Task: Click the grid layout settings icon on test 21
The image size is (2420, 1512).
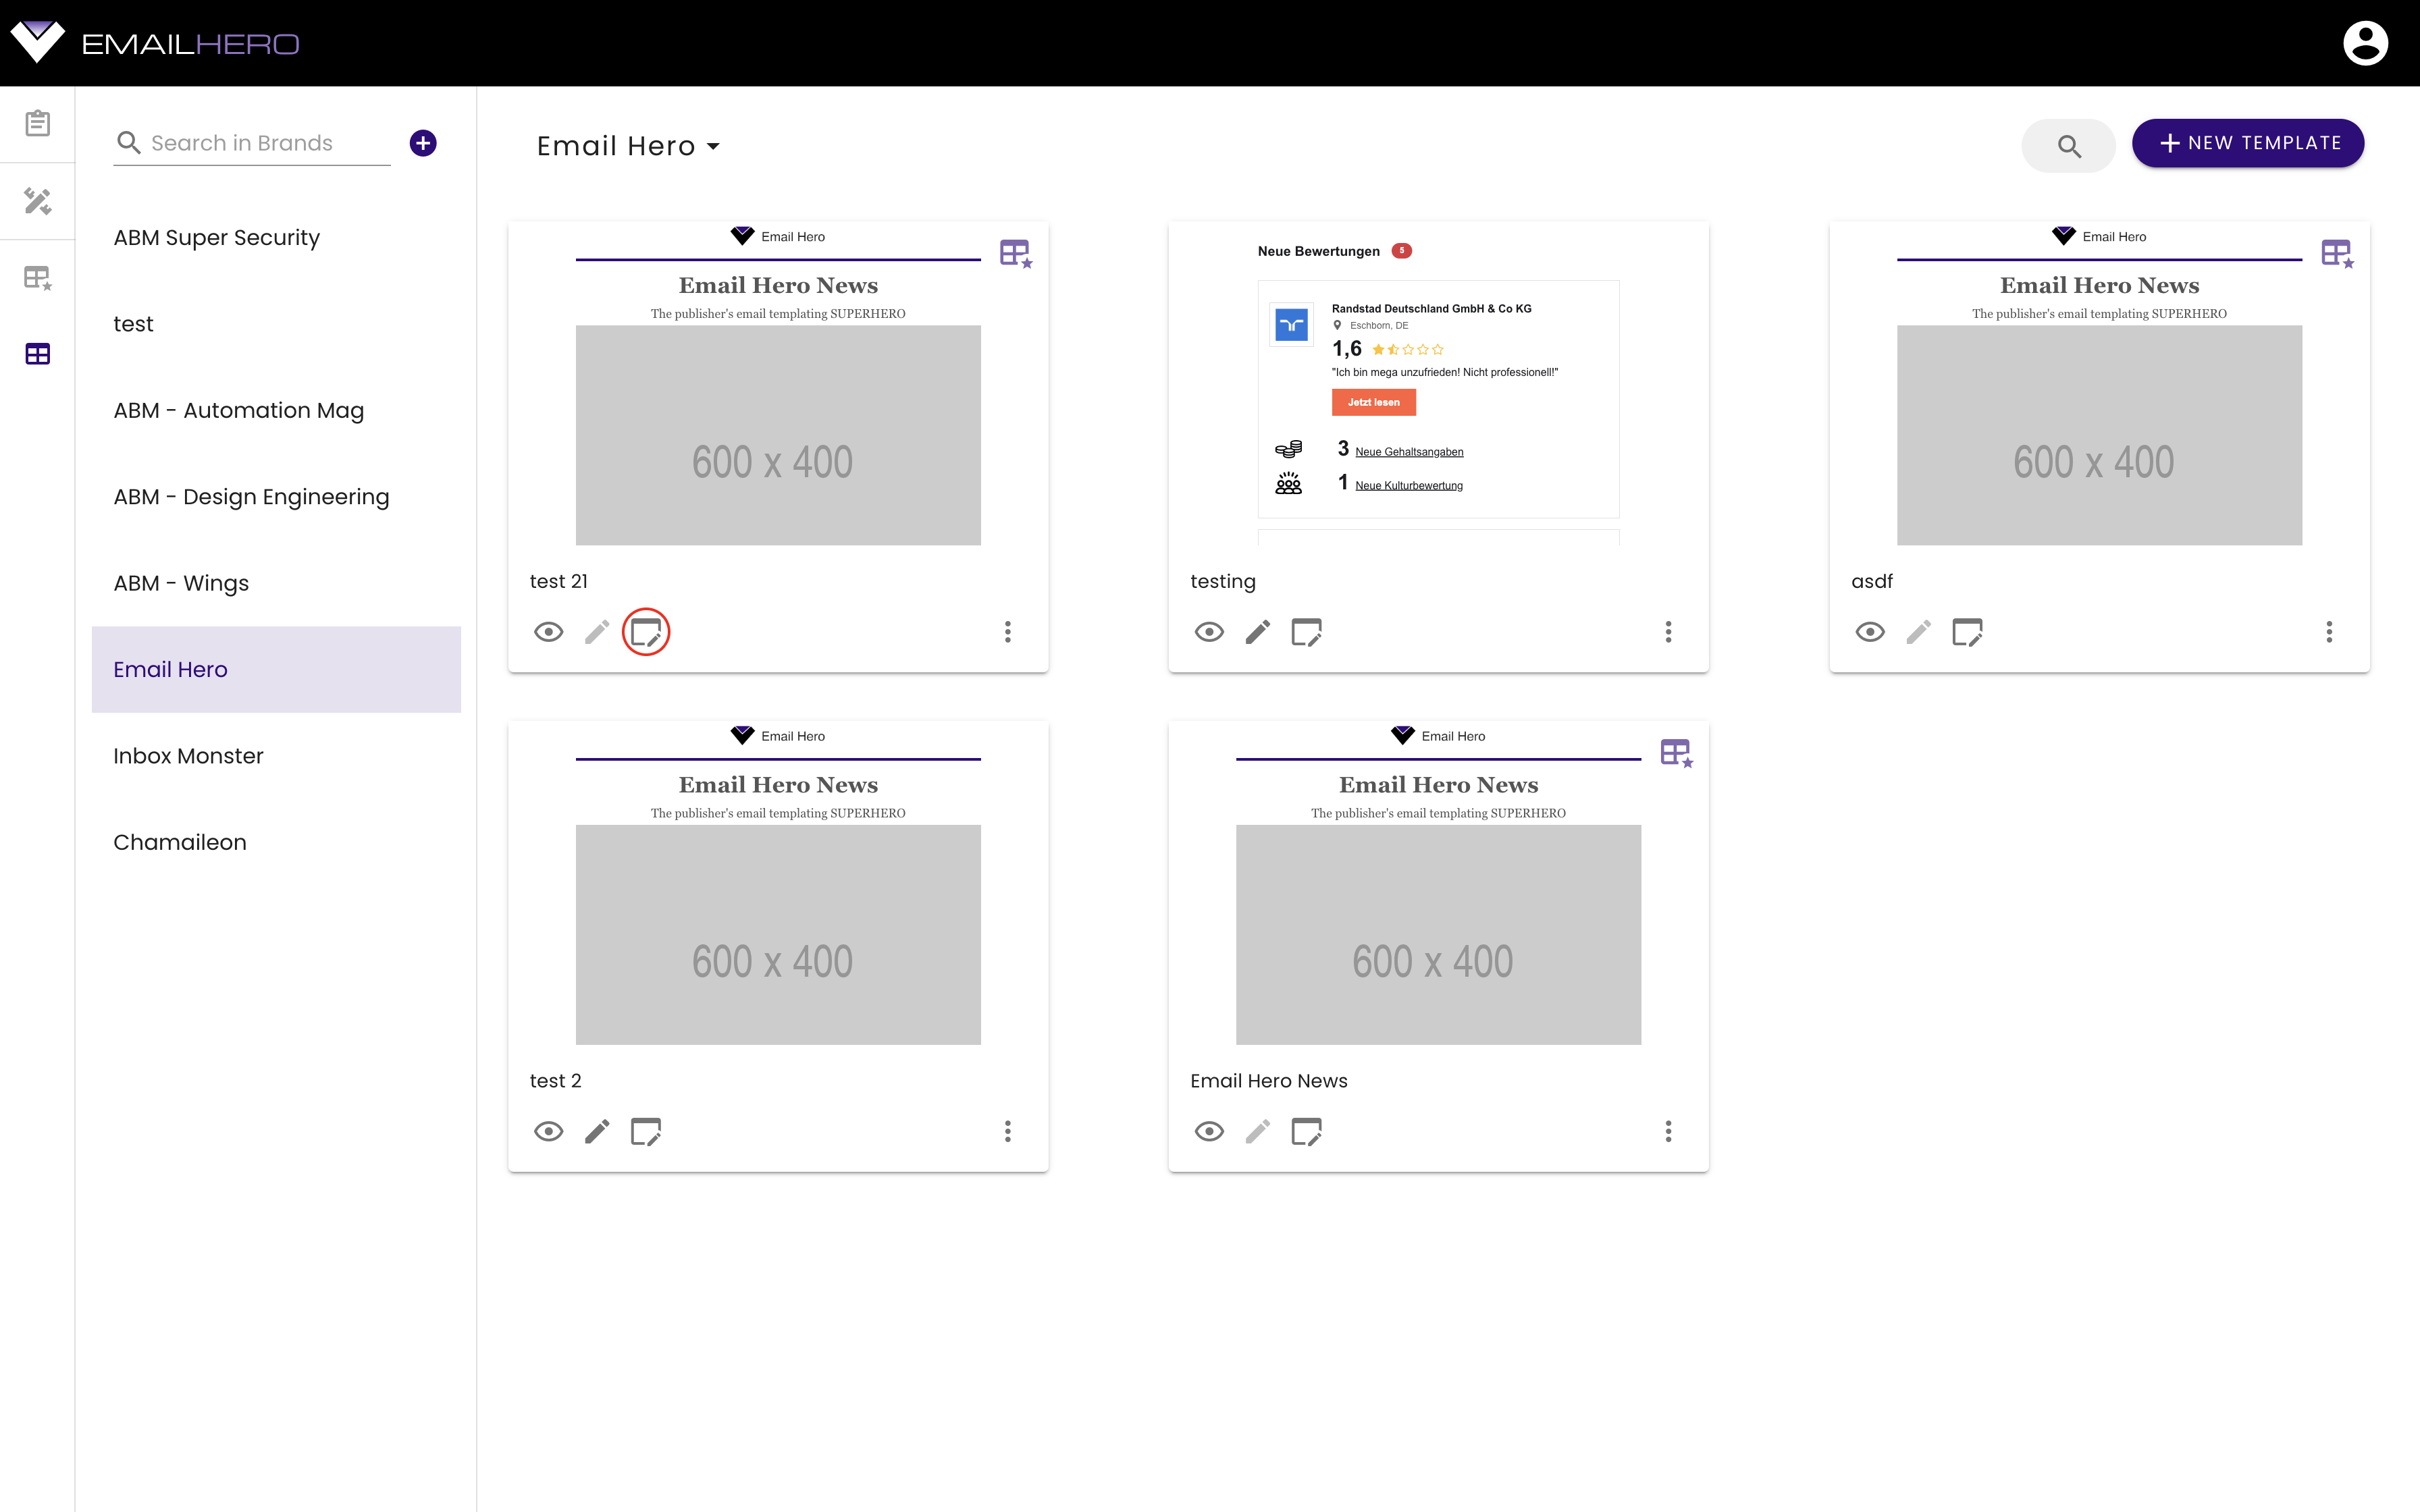Action: point(1016,254)
